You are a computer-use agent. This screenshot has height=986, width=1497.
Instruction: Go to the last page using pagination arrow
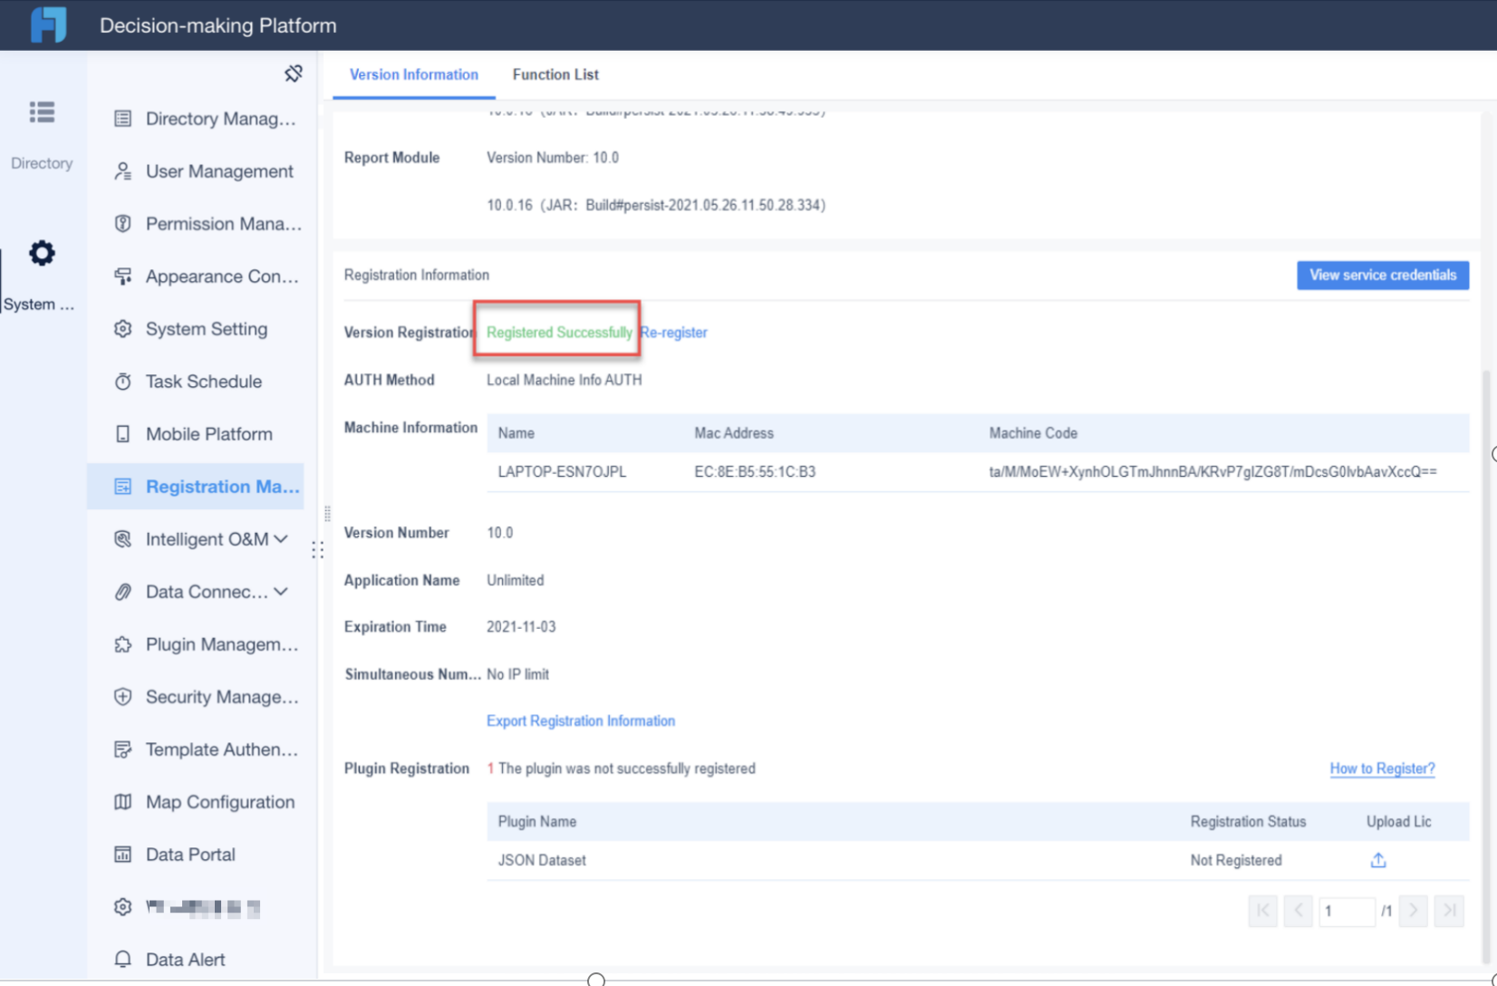1449,911
